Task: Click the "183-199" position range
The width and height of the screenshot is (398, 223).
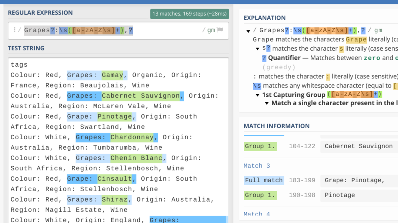Action: [x=302, y=180]
